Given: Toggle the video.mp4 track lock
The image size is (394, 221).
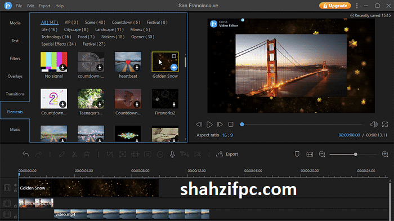Looking at the screenshot, I should coord(16,216).
